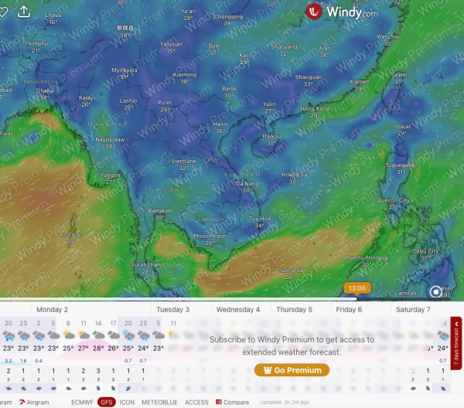Switch to the ICON forecast model

coord(128,402)
